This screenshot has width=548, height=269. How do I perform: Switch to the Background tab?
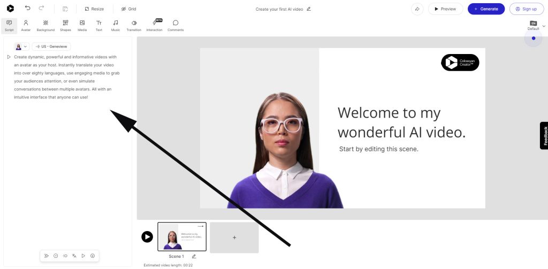[x=45, y=25]
